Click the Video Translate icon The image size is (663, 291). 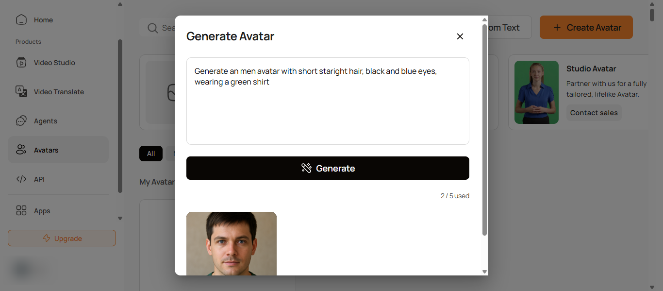click(21, 92)
